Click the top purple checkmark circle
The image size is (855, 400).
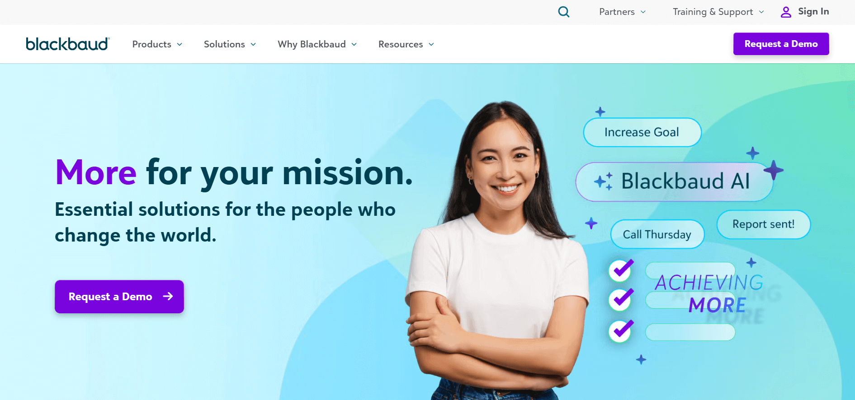click(621, 270)
